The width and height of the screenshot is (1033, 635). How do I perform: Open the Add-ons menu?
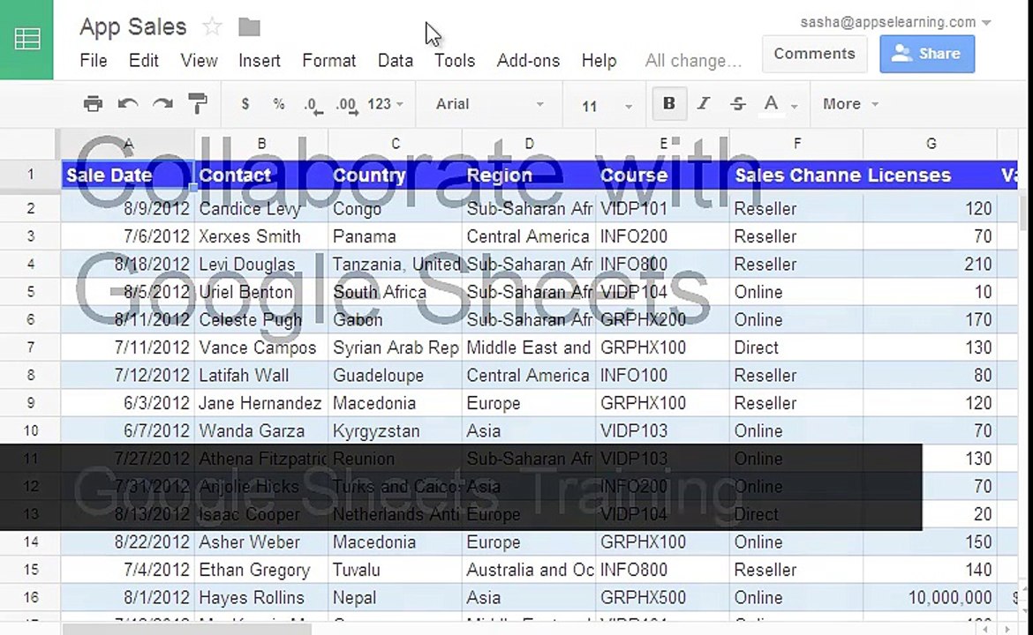(x=528, y=61)
